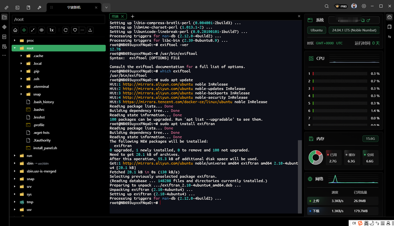394x226 pixels.
Task: Expand the .xterminal folder
Action: (x=21, y=86)
